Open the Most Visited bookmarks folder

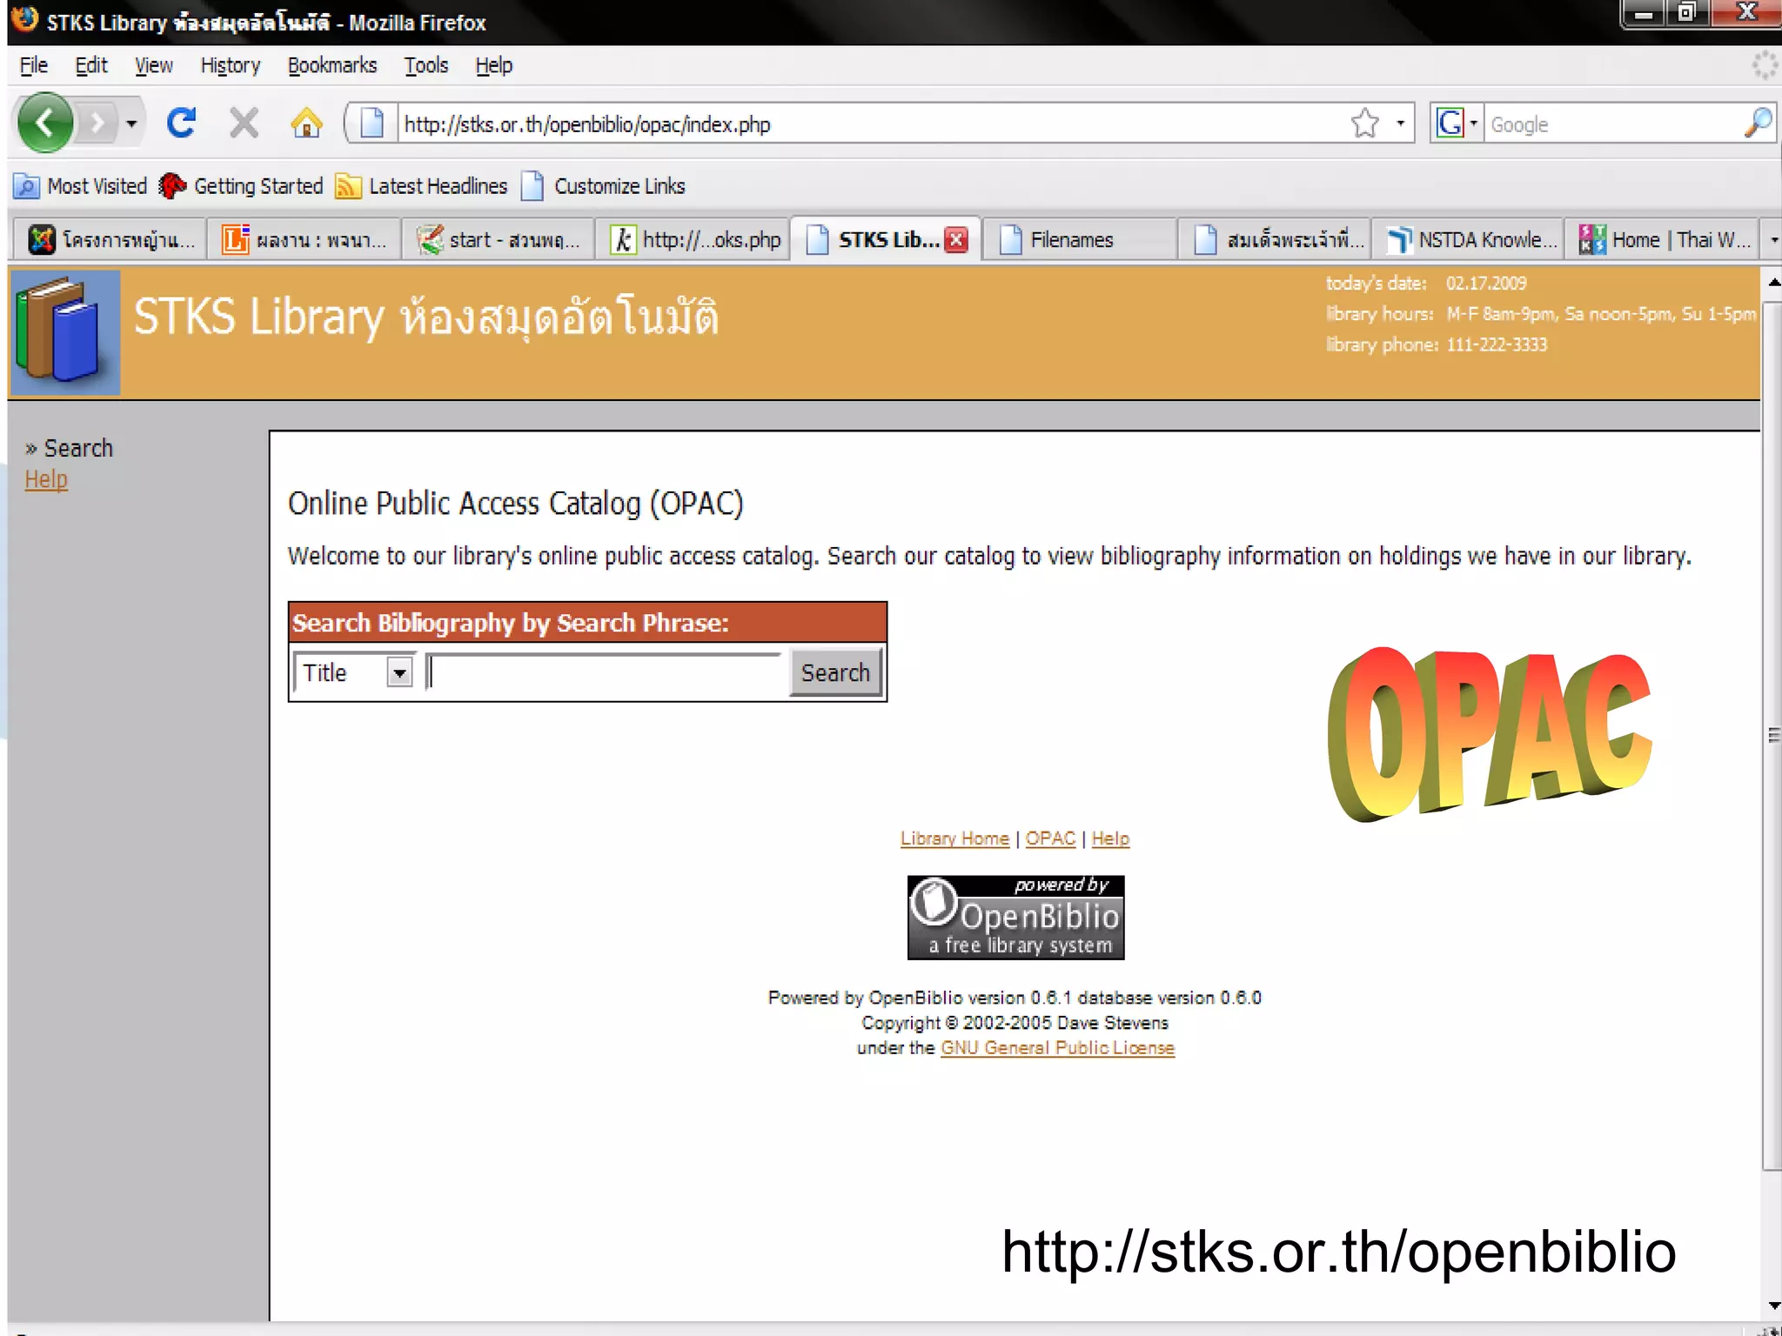point(80,186)
